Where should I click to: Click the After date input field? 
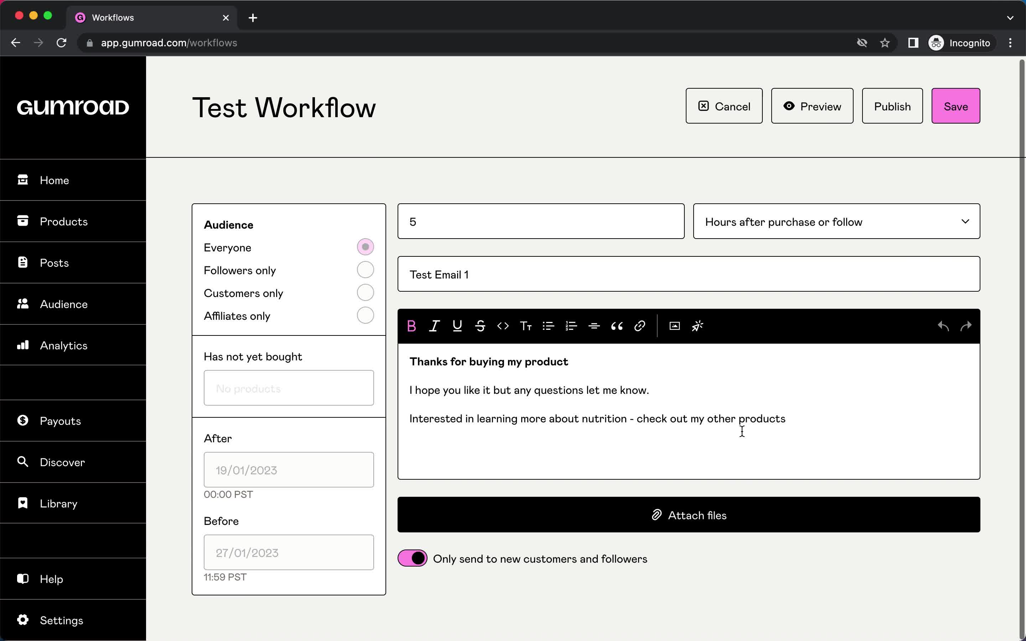coord(288,470)
